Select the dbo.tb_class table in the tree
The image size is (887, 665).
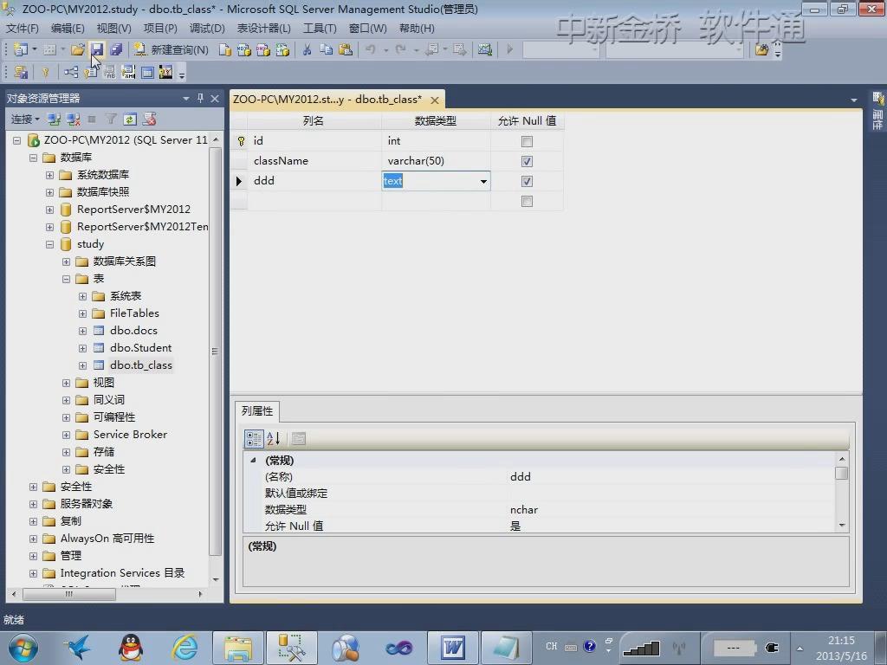pyautogui.click(x=141, y=365)
